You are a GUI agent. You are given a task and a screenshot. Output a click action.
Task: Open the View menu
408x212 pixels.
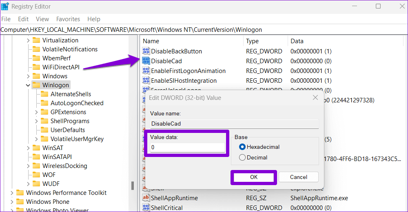[42, 19]
